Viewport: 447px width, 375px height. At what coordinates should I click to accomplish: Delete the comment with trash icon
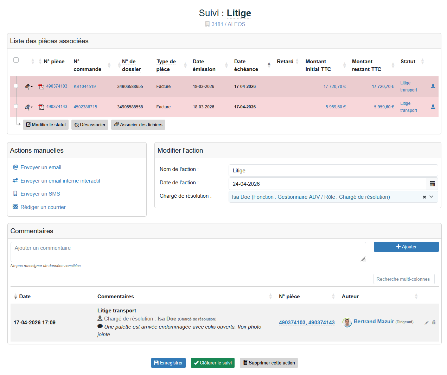(x=434, y=323)
